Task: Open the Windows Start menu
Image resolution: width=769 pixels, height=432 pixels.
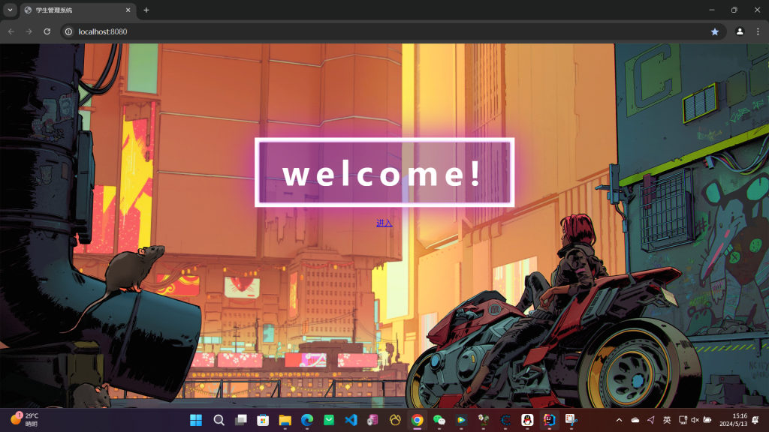Action: point(196,420)
